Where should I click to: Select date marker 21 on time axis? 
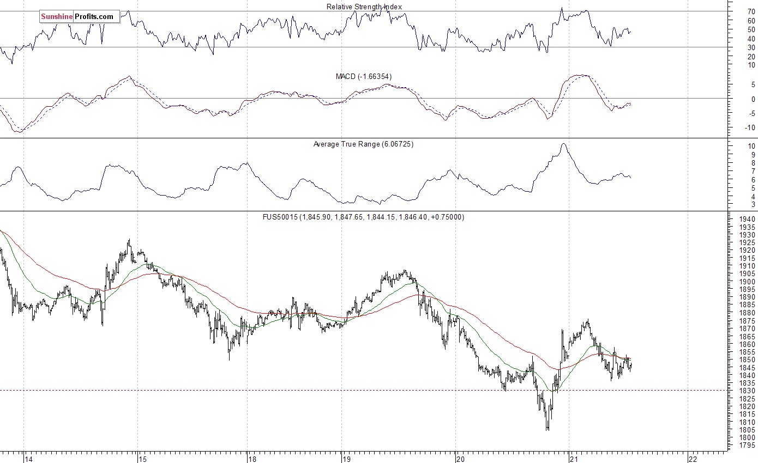pyautogui.click(x=573, y=458)
